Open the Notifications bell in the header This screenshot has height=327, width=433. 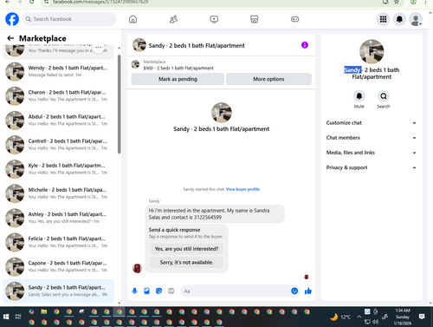pos(399,19)
